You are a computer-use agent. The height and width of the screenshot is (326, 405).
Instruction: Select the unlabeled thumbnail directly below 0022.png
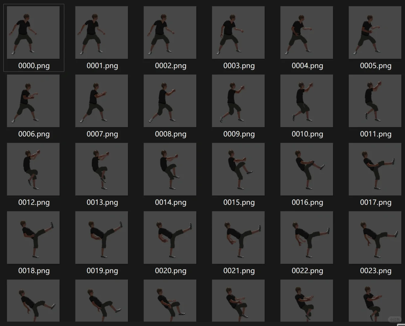[307, 301]
